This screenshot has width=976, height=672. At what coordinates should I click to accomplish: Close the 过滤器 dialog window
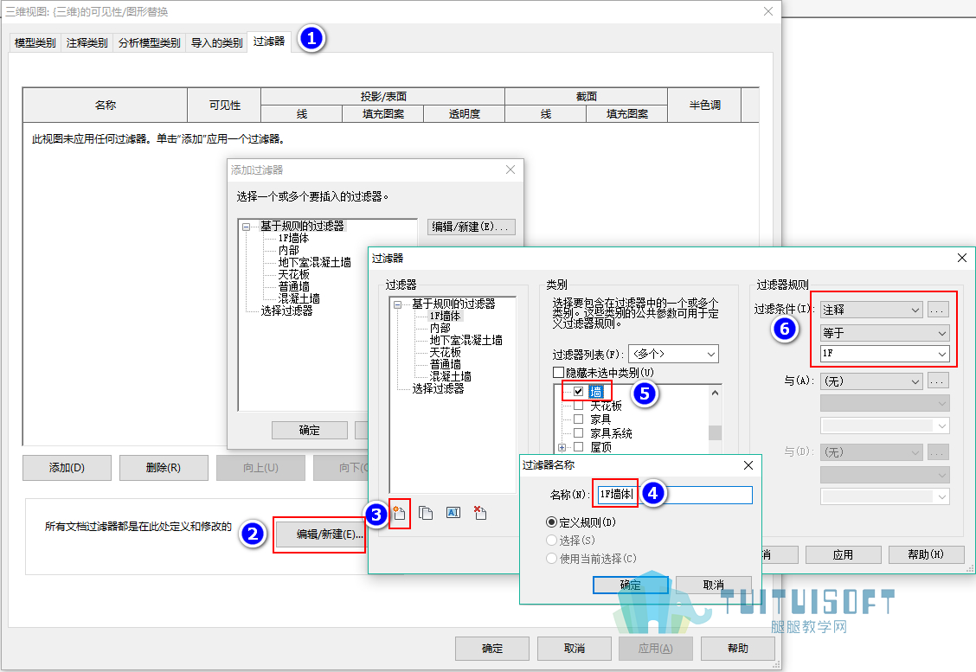tap(961, 258)
